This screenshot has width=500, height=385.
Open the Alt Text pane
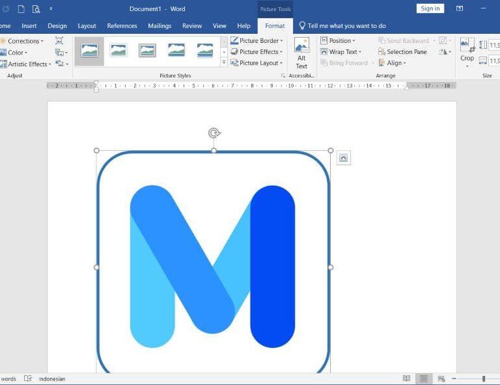point(301,53)
